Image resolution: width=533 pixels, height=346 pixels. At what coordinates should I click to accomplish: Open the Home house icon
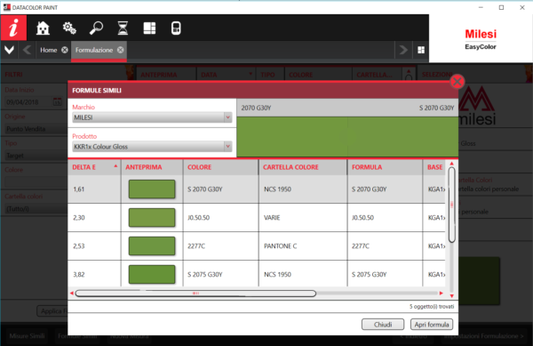43,28
